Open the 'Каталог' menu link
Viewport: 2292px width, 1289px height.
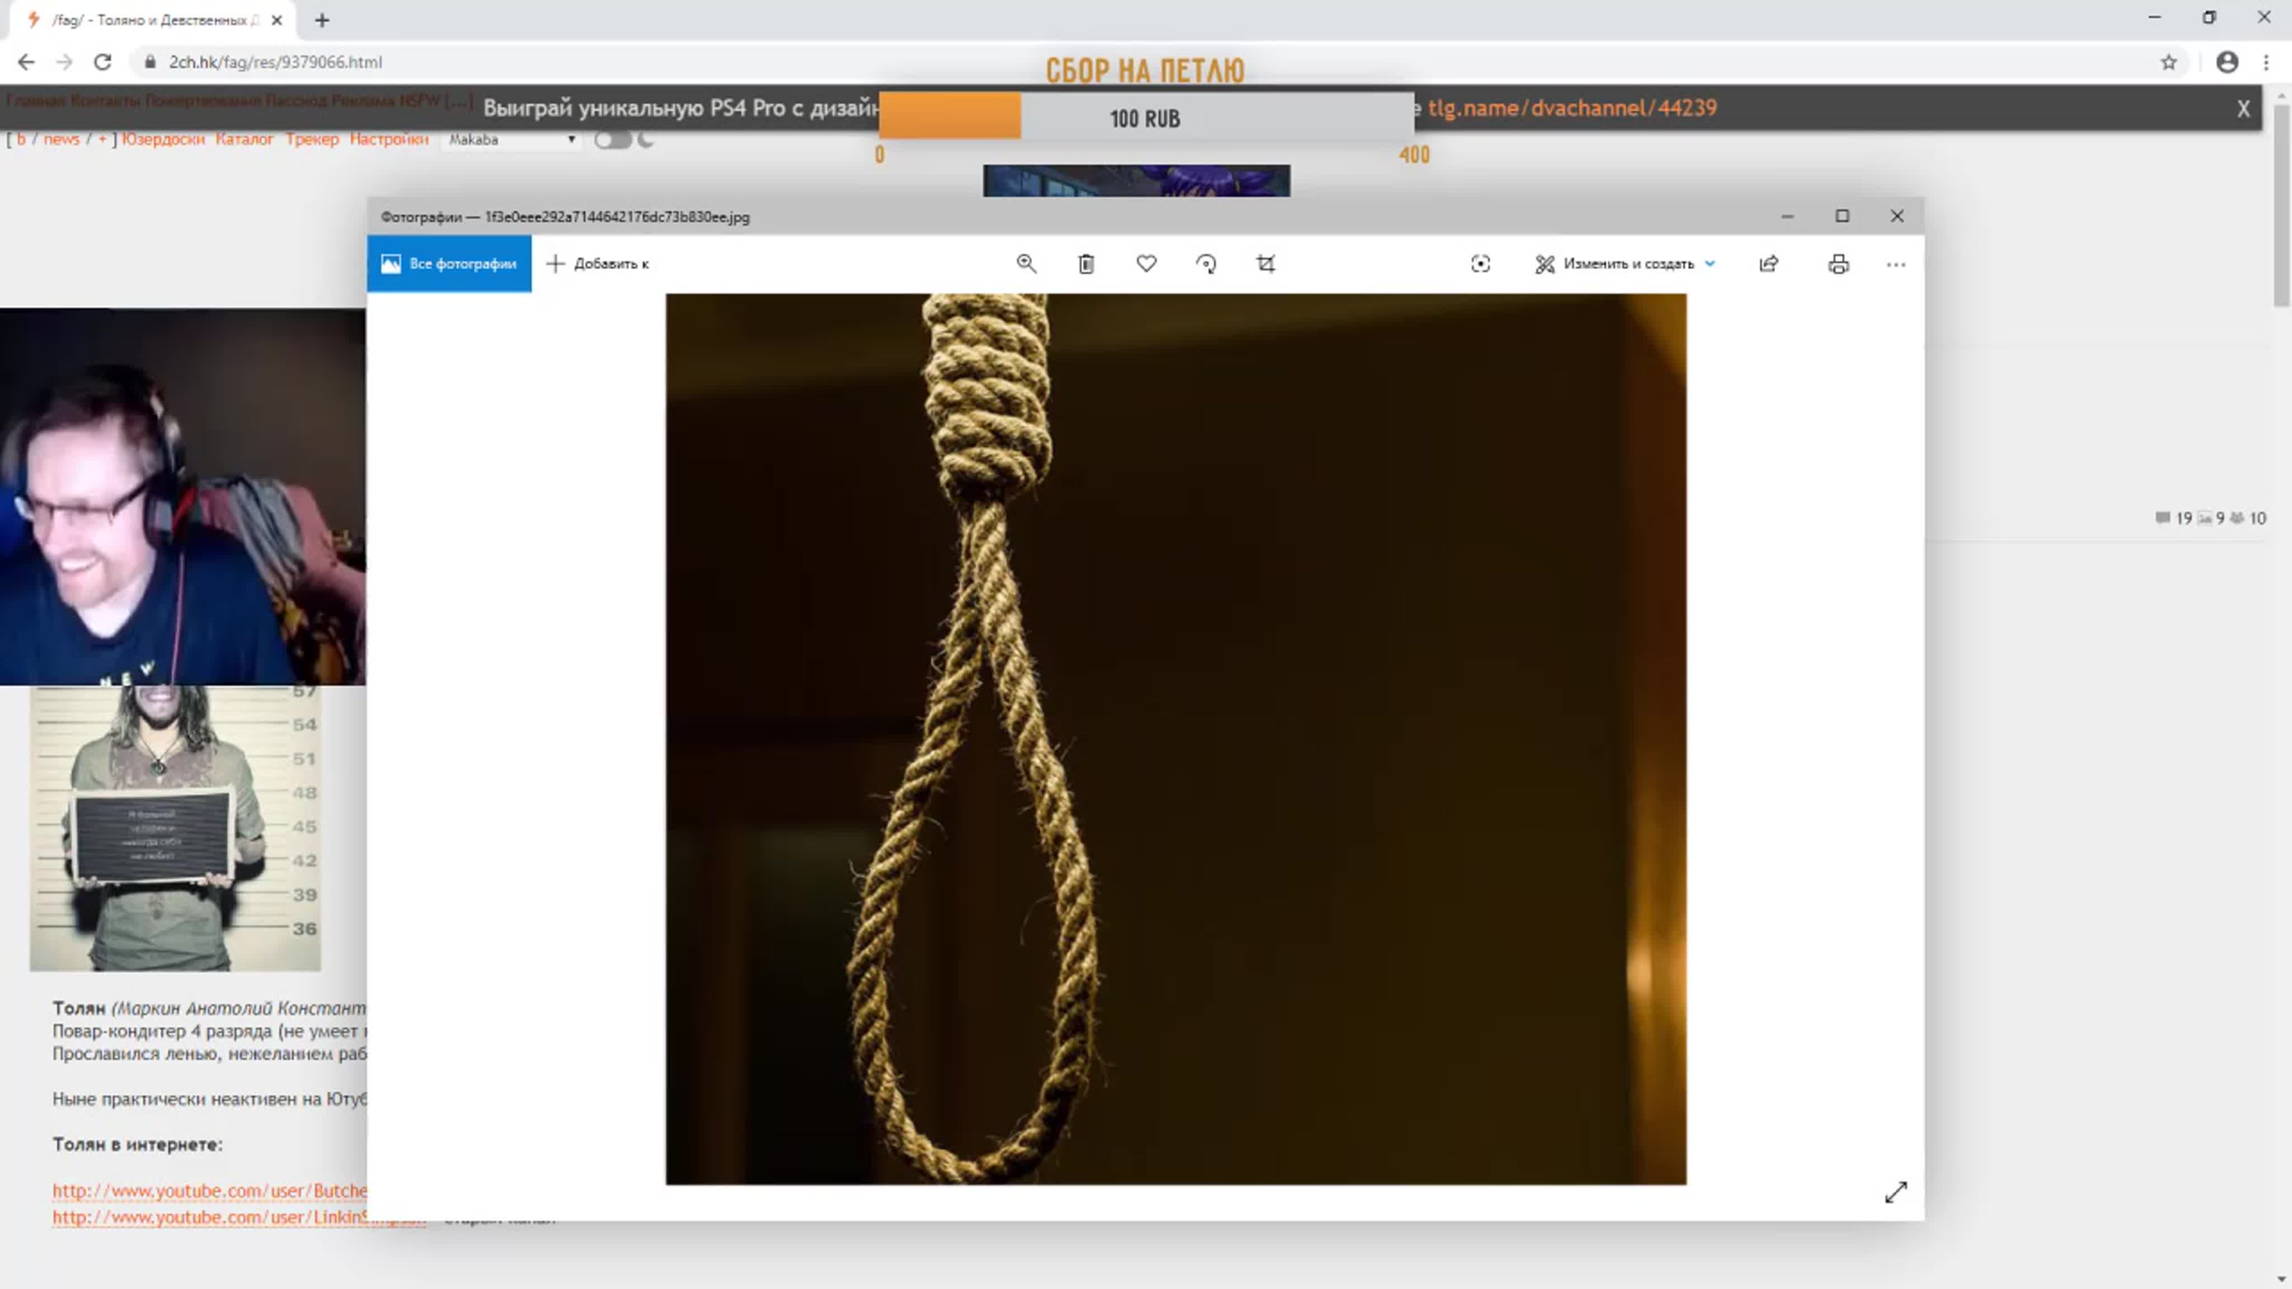coord(244,139)
